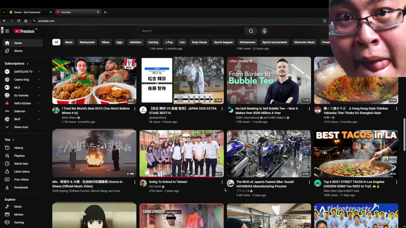This screenshot has width=406, height=228.
Task: Open options for JAPAN 2025 EXTRA STAGE video
Action: [x=222, y=109]
